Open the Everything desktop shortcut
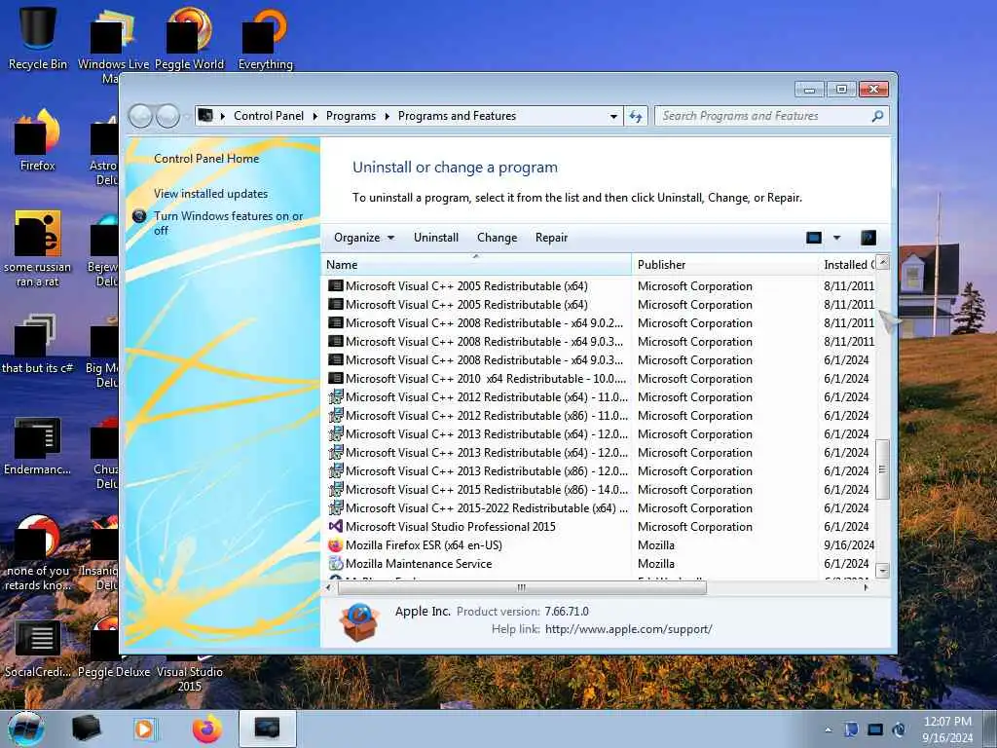The image size is (997, 748). pos(265,37)
